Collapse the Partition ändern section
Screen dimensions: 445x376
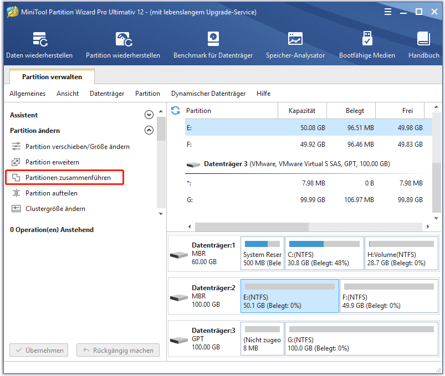pyautogui.click(x=149, y=130)
